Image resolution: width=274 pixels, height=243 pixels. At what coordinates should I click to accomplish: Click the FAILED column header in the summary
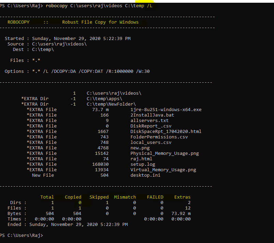coord(155,197)
